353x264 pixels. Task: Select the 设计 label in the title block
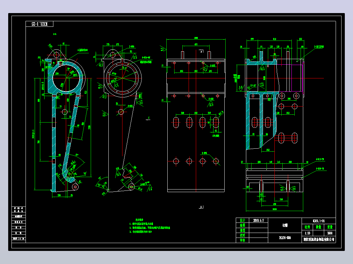coord(242,221)
